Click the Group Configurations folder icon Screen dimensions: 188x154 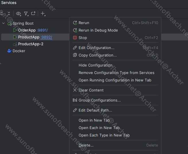point(75,100)
